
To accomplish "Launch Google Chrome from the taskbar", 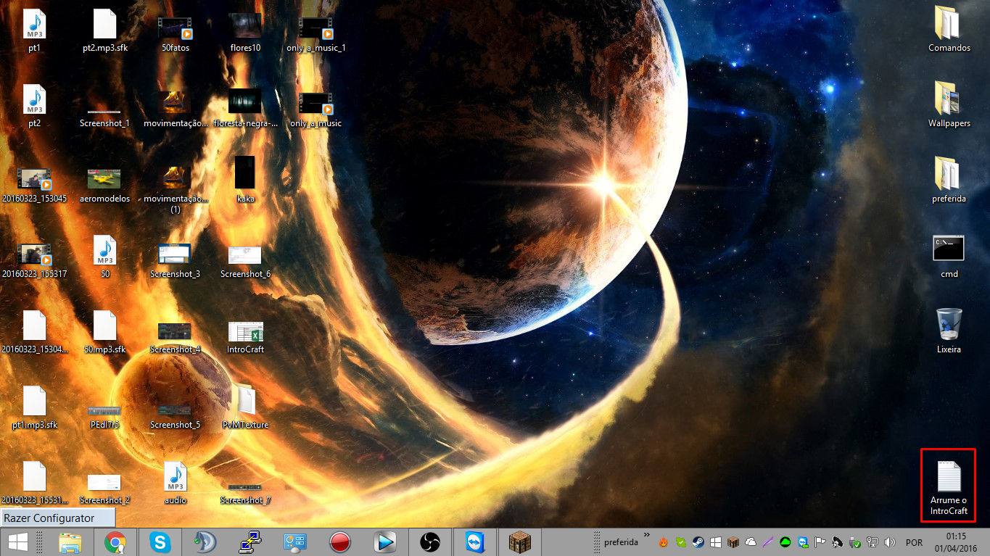I will [x=115, y=542].
